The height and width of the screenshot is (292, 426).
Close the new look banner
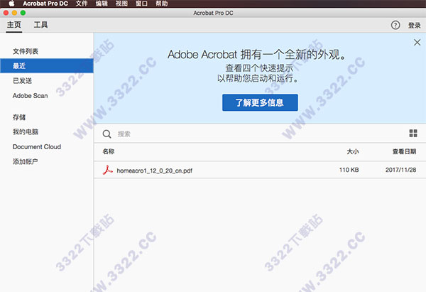click(x=417, y=42)
